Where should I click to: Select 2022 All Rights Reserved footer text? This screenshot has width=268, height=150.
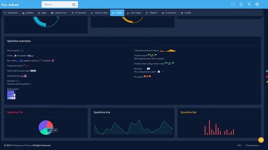pyautogui.click(x=27, y=145)
